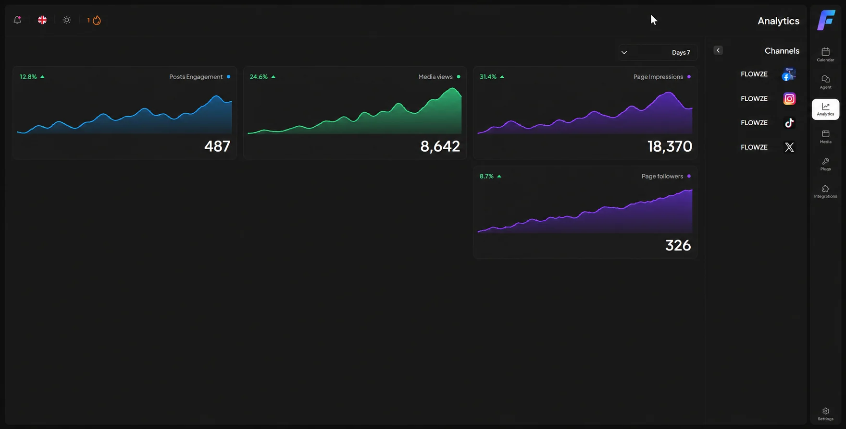Image resolution: width=846 pixels, height=429 pixels.
Task: Select the FLOWZE TikTok channel icon
Action: point(789,123)
